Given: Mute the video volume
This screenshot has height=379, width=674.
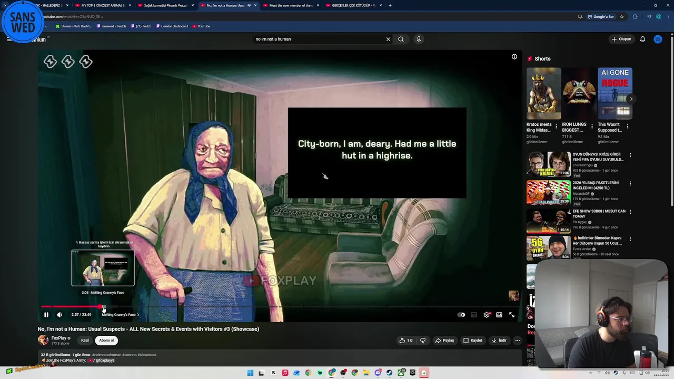Looking at the screenshot, I should point(60,315).
